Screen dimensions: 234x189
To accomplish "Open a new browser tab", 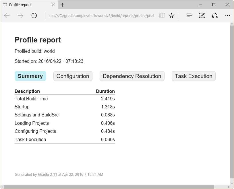I will click(63, 5).
